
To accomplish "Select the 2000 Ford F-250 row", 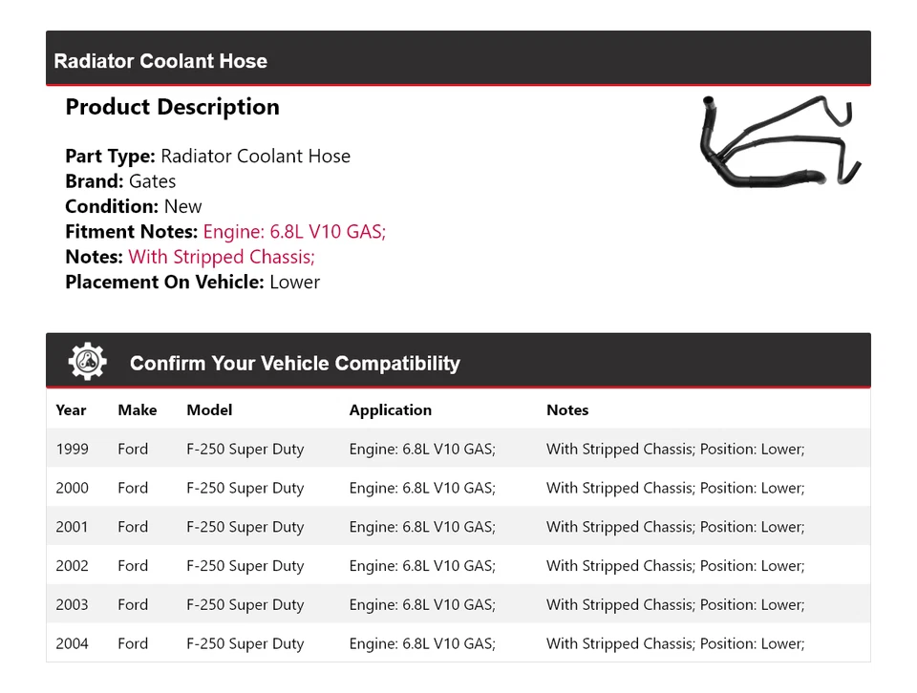I will pyautogui.click(x=458, y=488).
